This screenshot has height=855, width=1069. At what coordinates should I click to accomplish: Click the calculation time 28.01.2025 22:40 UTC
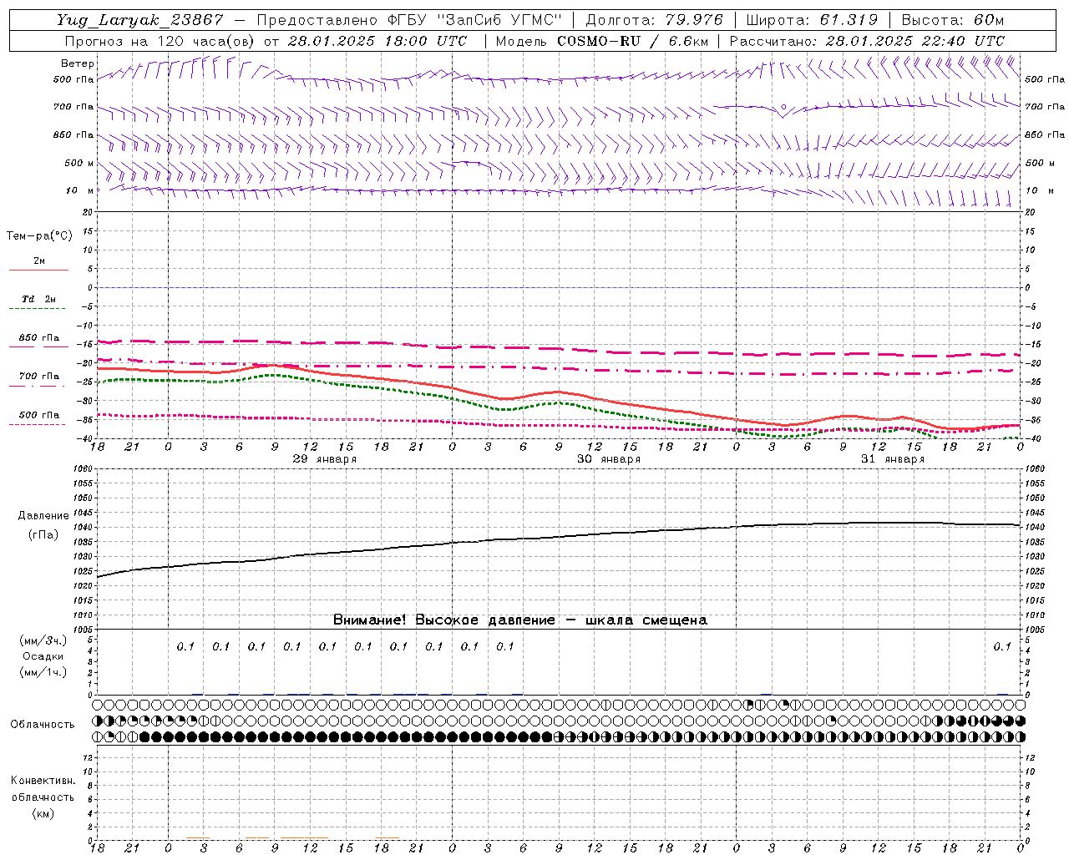click(915, 41)
